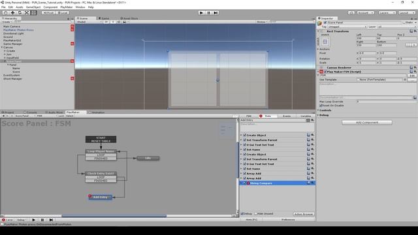Open the Use Template object field
The image size is (418, 235).
coord(380,80)
